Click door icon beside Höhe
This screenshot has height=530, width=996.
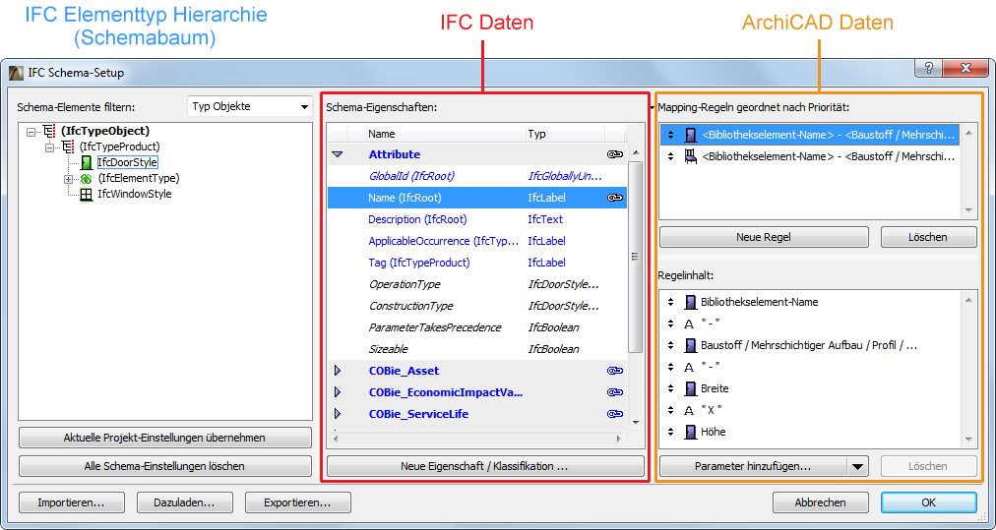(x=690, y=432)
